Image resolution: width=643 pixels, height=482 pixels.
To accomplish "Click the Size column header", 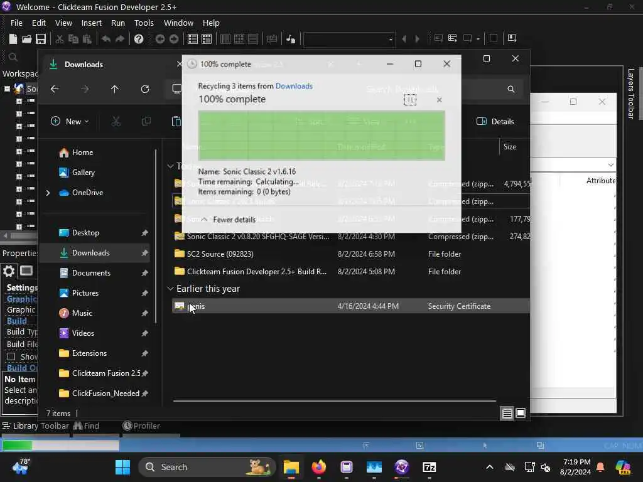I will pyautogui.click(x=510, y=147).
